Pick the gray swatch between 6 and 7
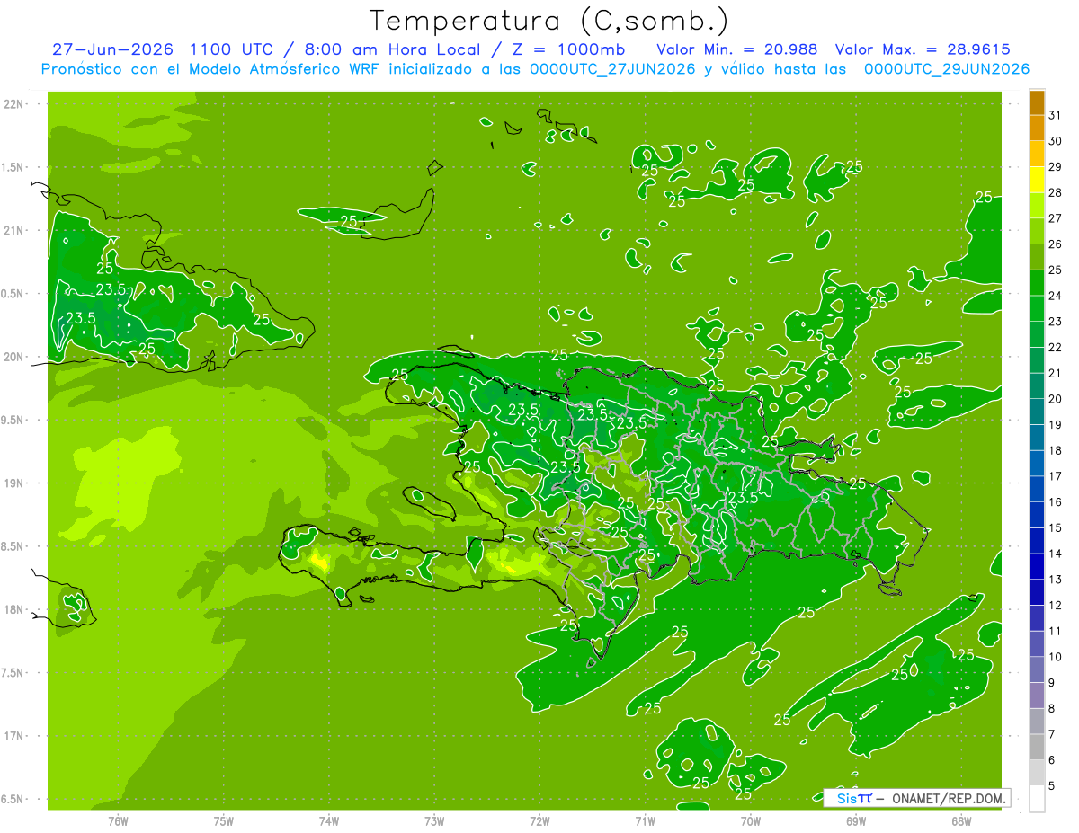This screenshot has height=833, width=1079. [1037, 747]
